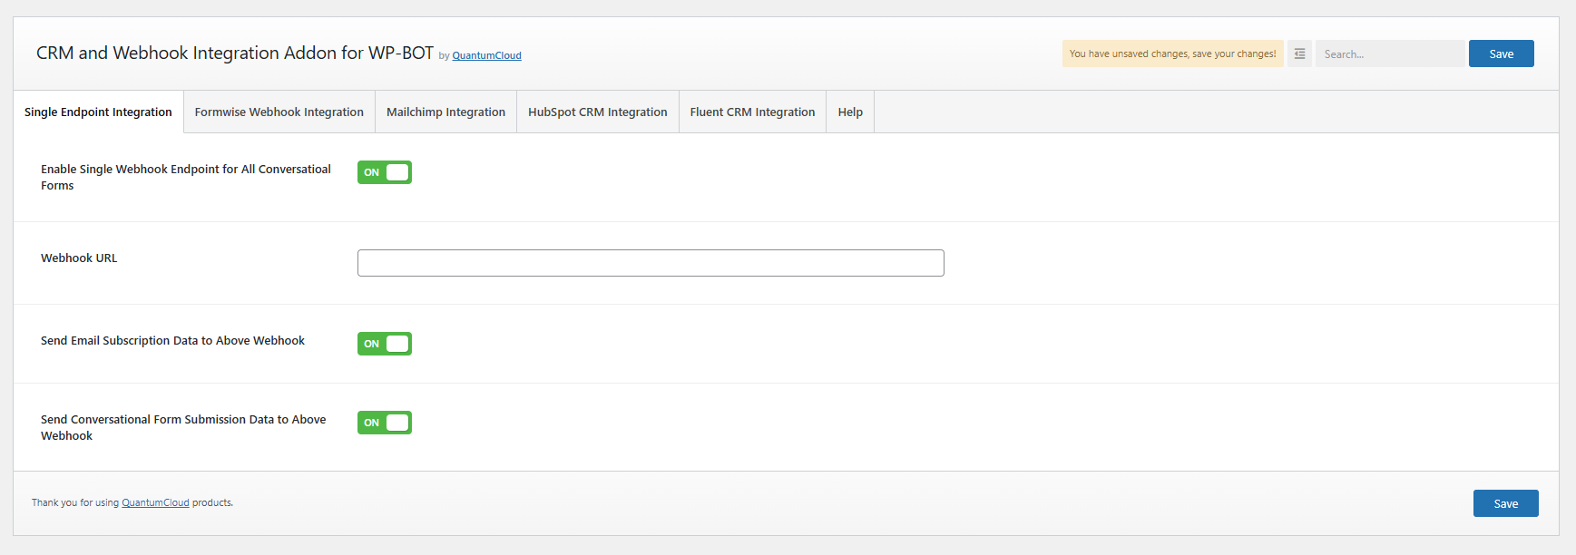Click inside the Search settings box
1576x555 pixels.
click(x=1388, y=54)
